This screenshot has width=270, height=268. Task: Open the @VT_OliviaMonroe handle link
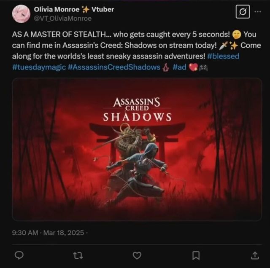pyautogui.click(x=63, y=19)
